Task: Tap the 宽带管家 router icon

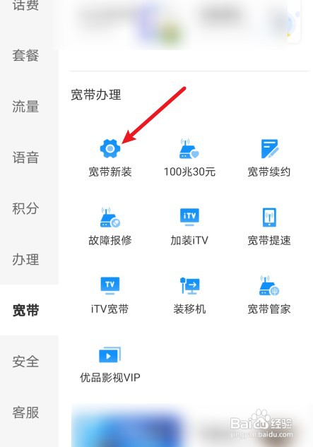Action: 269,286
